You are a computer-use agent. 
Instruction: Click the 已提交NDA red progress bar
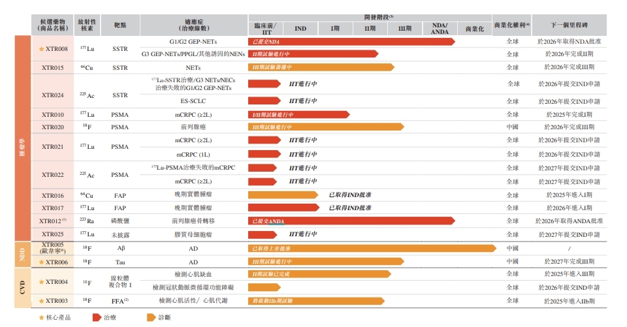click(351, 42)
